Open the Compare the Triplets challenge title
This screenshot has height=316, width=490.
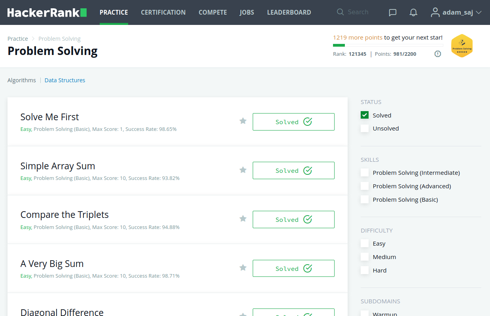(64, 215)
